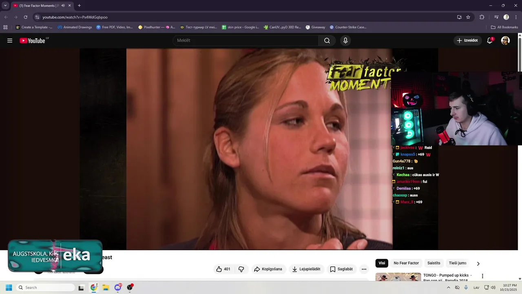Open the Izveidot create button
Screen dimensions: 522x294
pyautogui.click(x=467, y=40)
